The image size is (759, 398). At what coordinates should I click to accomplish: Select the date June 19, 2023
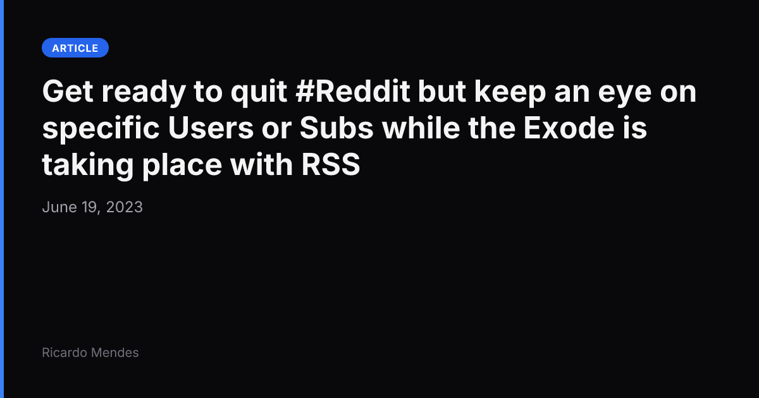[x=92, y=207]
